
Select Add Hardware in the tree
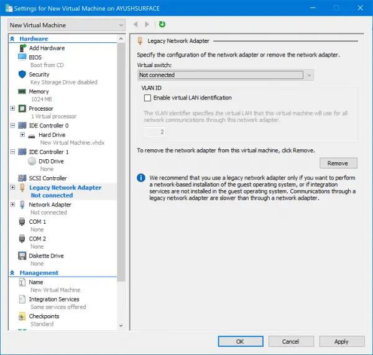coord(47,48)
